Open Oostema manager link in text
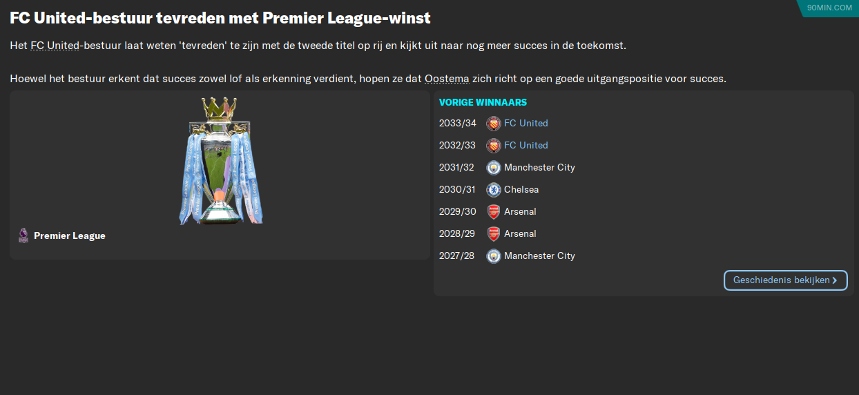859x395 pixels. click(x=447, y=79)
